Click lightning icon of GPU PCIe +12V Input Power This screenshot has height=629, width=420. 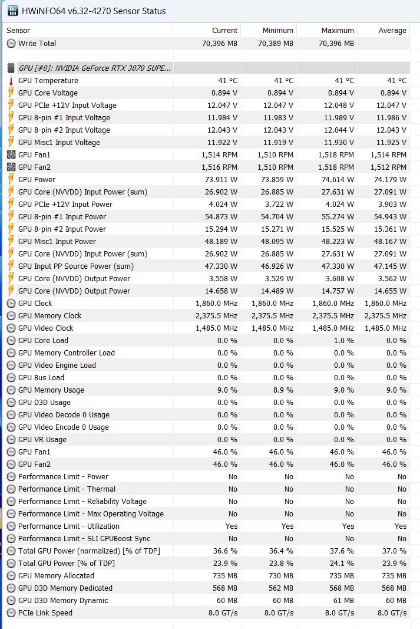(11, 205)
